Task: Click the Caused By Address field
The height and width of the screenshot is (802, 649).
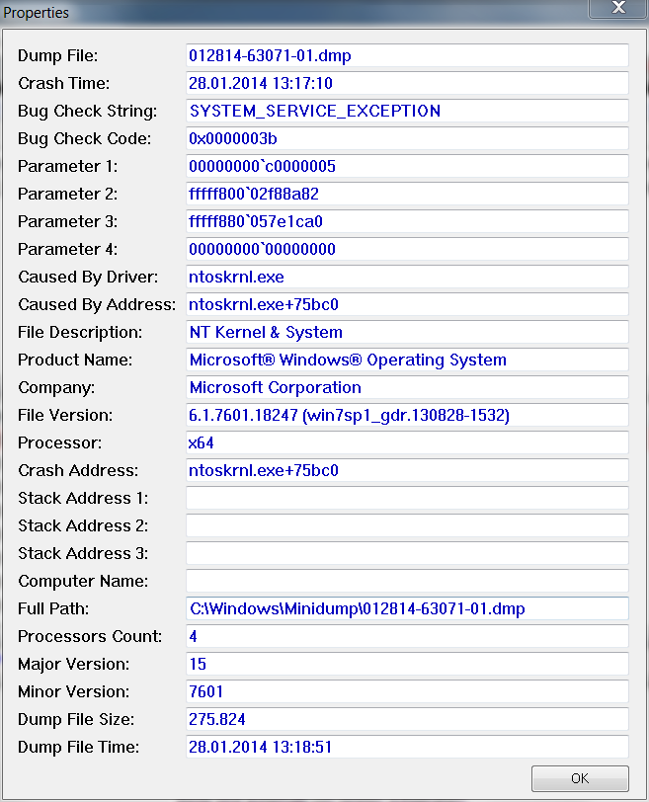Action: (x=407, y=304)
